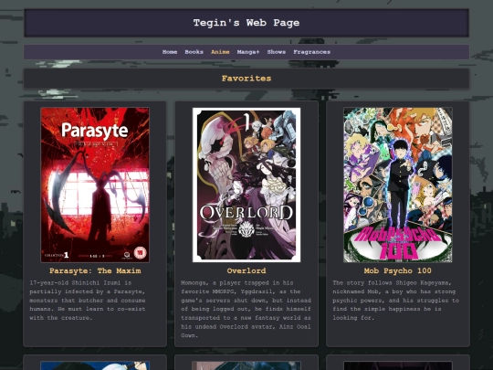Image resolution: width=493 pixels, height=370 pixels.
Task: Click the 'Favorites' section heading
Action: point(246,79)
